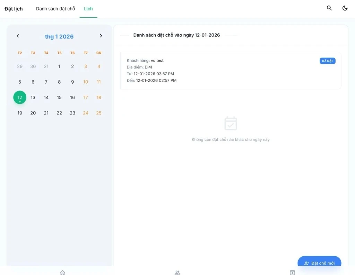The image size is (355, 275).
Task: Open the search icon in the header
Action: point(329,8)
